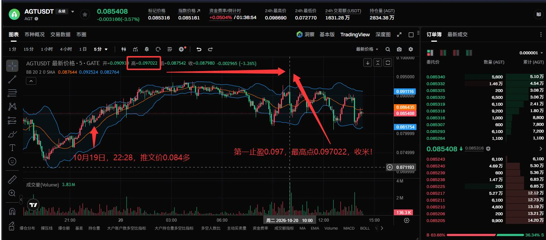Viewport: 546px width, 240px height.
Task: Open chart settings gear
Action: (x=411, y=49)
